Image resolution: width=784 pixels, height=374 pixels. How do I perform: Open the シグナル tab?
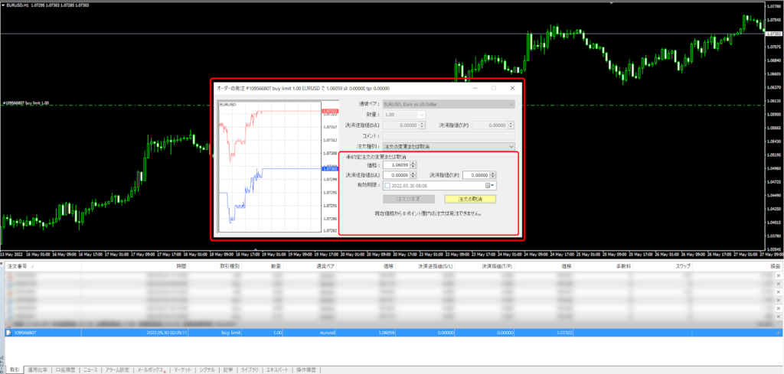coord(207,370)
